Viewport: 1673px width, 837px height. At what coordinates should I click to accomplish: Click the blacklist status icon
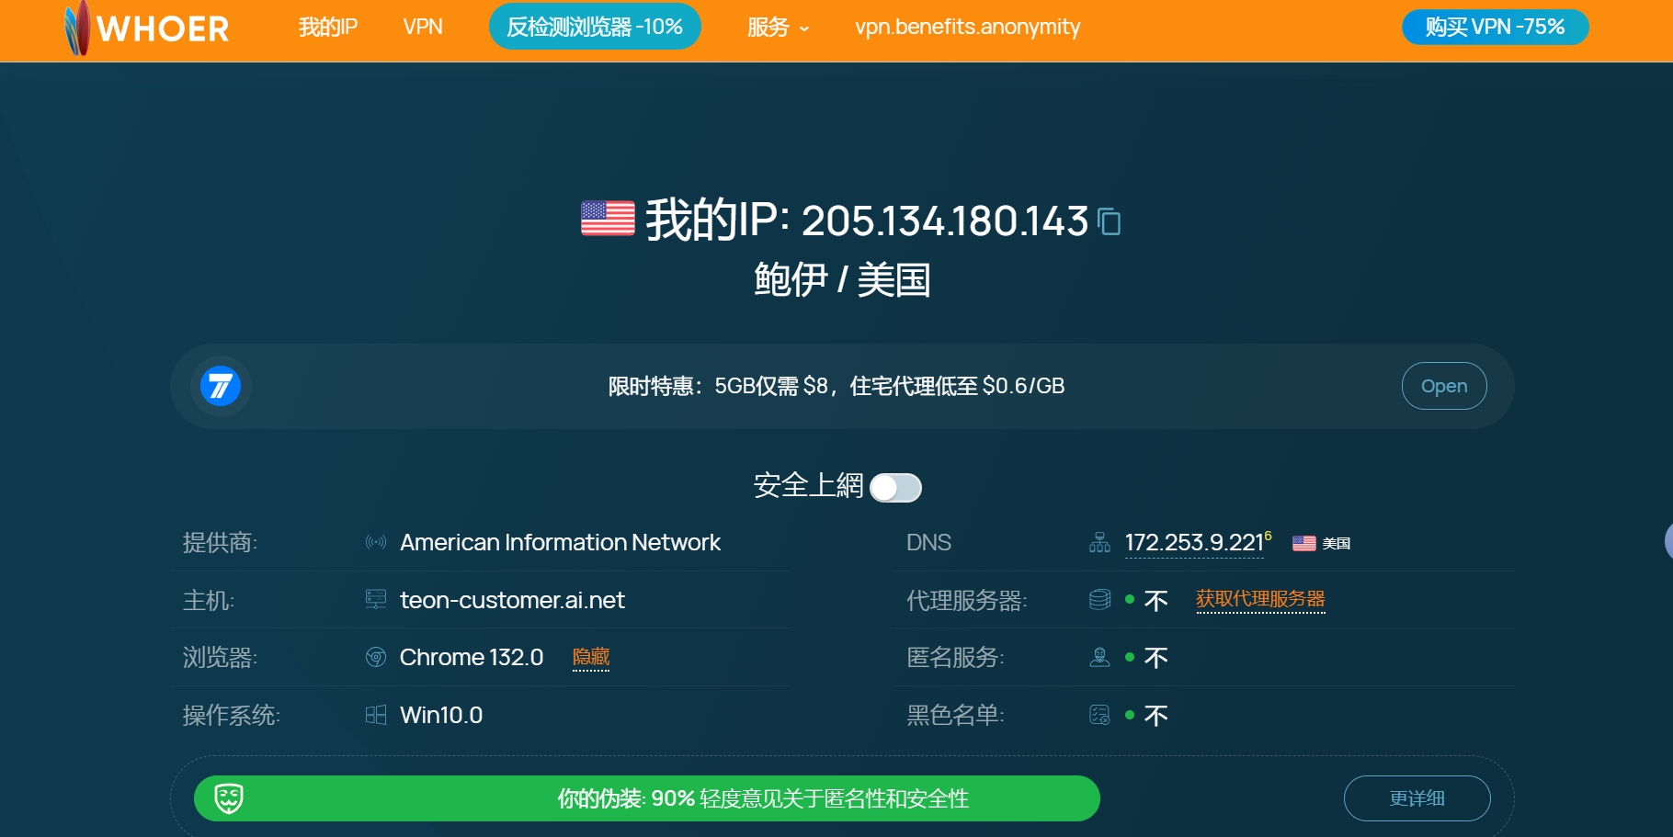1099,715
